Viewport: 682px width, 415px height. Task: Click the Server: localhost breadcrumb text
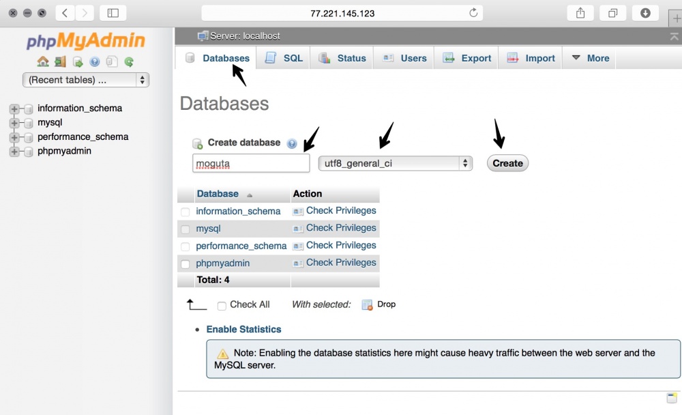245,36
